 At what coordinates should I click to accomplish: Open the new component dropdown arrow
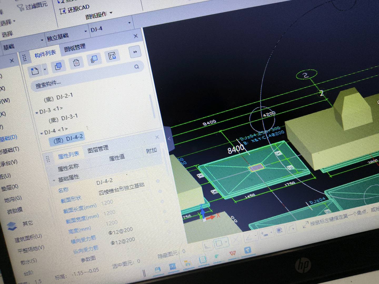[45, 70]
